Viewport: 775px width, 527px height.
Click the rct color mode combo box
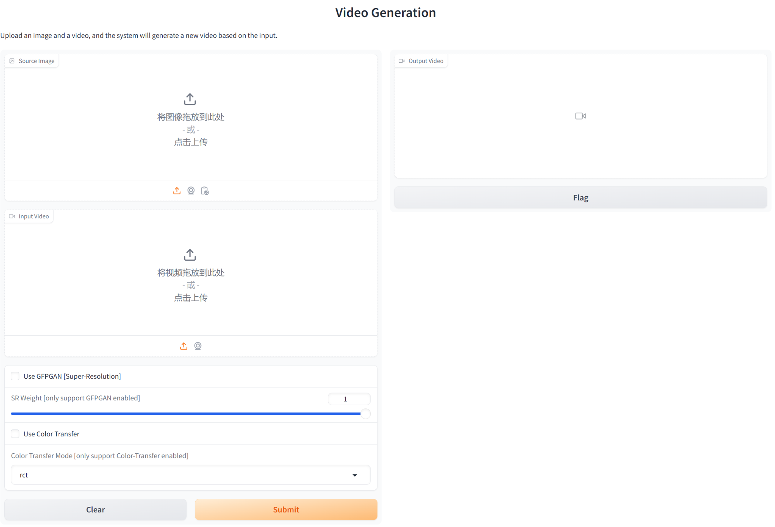pos(182,475)
